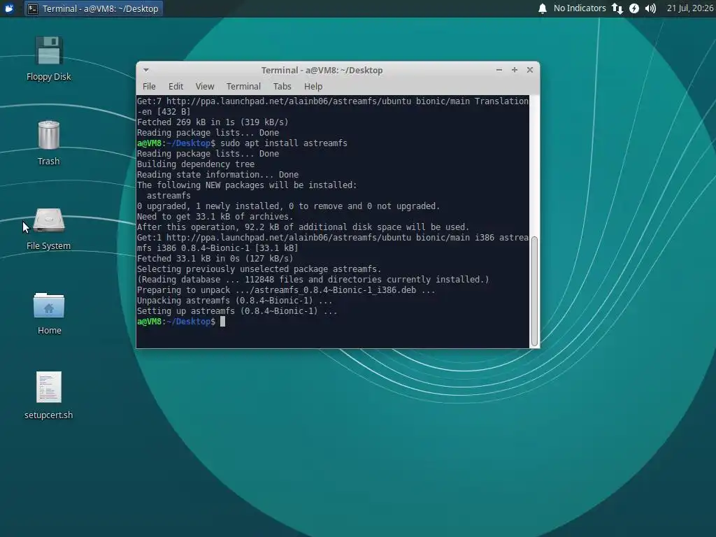Click the 'Unpacking astreamfs' output line
The image size is (716, 537).
[235, 301]
